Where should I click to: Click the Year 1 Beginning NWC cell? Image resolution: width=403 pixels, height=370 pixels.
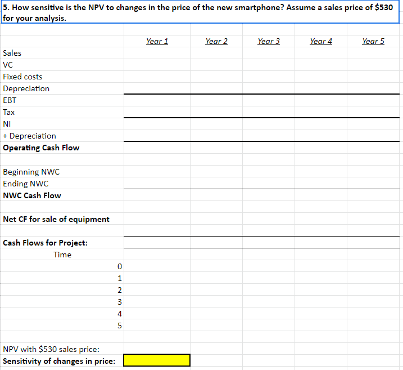pos(157,172)
